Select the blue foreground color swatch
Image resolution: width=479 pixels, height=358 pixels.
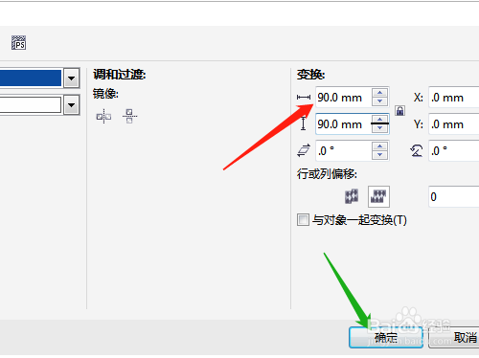31,78
